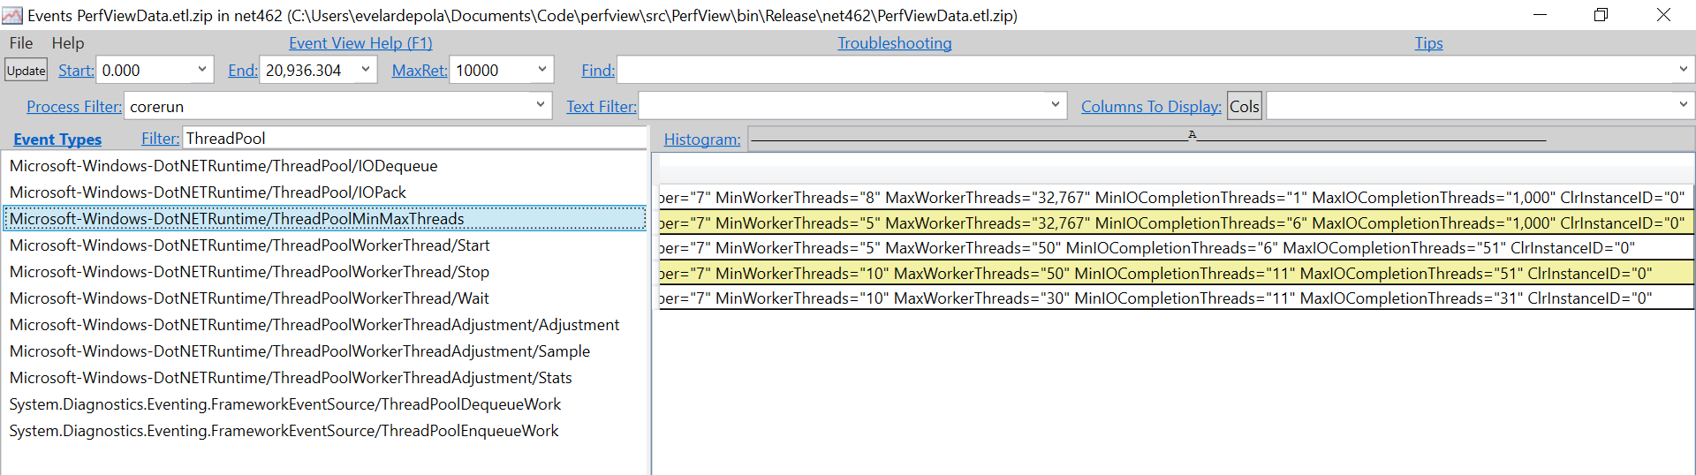Click the Histogram link
Viewport: 1696px width, 475px height.
(x=702, y=139)
